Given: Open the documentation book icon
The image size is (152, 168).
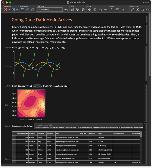Looking at the screenshot, I should coord(33,10).
